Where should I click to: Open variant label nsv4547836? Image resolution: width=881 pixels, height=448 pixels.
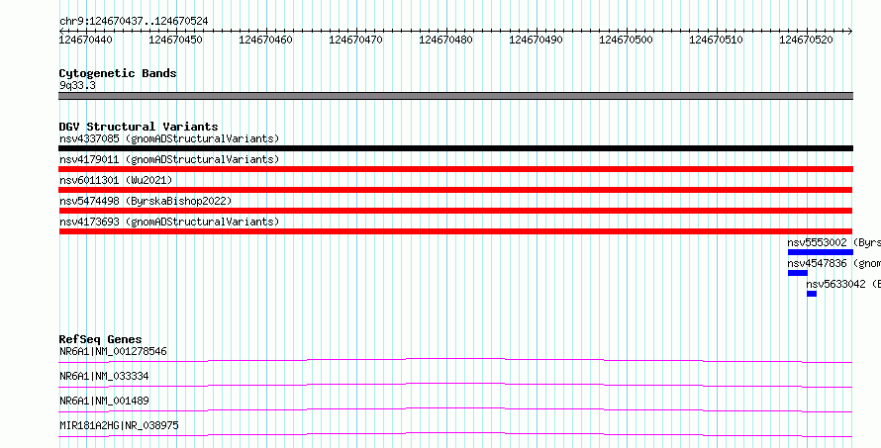point(833,263)
